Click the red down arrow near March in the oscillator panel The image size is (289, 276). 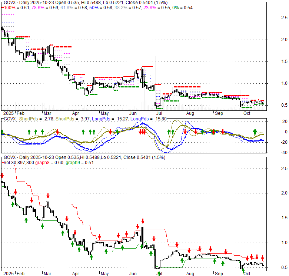(x=58, y=132)
